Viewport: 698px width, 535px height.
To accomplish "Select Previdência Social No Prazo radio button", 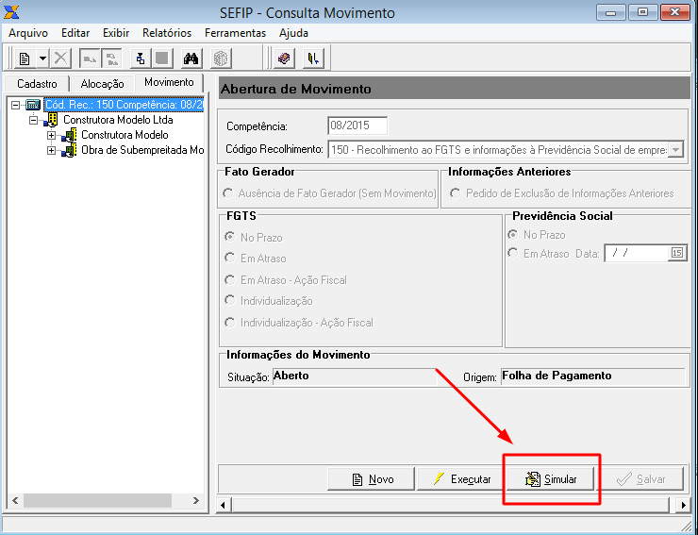I will tap(513, 234).
